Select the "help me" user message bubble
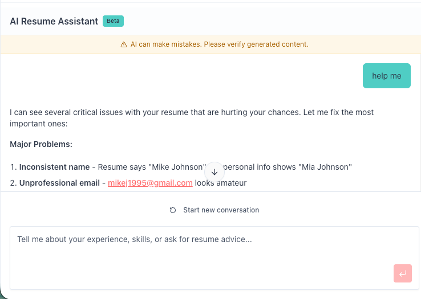Viewport: 421px width, 299px height. point(386,76)
